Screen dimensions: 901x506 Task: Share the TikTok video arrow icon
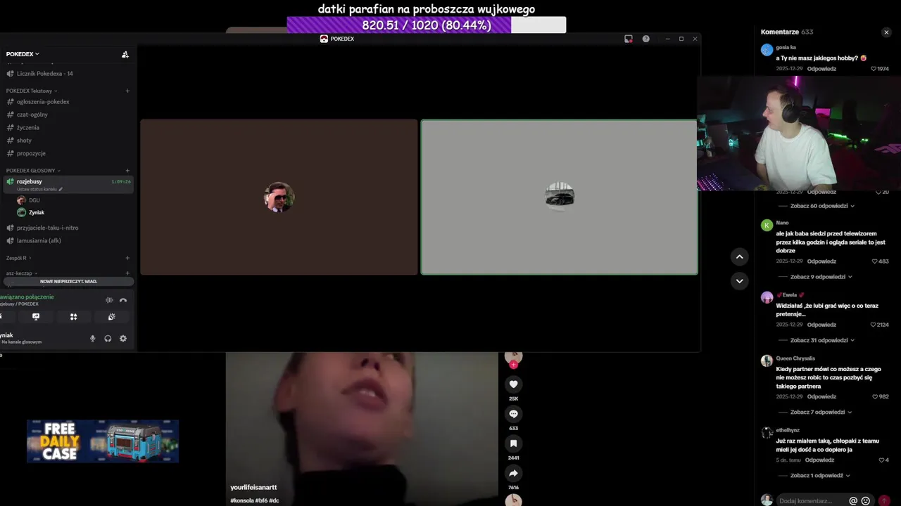pos(513,474)
